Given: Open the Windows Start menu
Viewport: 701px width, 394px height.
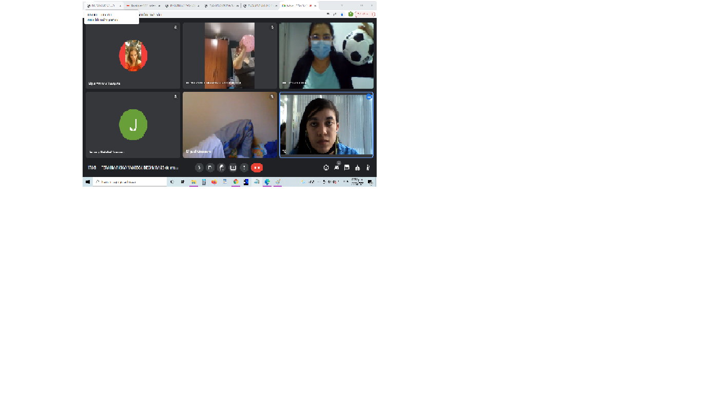Looking at the screenshot, I should pyautogui.click(x=88, y=182).
